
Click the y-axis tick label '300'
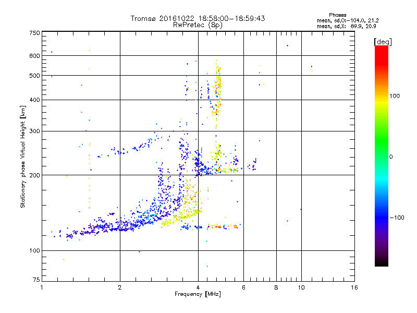click(x=35, y=131)
